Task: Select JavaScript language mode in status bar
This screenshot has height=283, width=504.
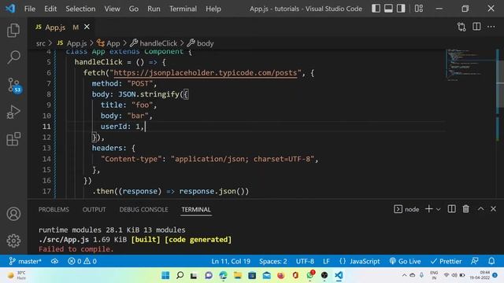Action: click(360, 261)
